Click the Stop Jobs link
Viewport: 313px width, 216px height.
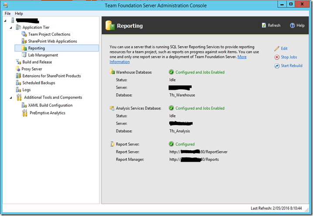tap(289, 57)
